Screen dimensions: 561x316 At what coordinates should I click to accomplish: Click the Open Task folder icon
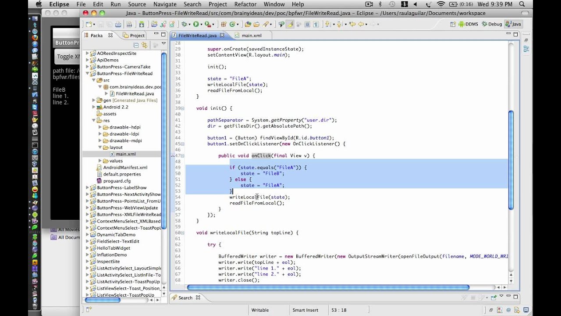tap(256, 24)
